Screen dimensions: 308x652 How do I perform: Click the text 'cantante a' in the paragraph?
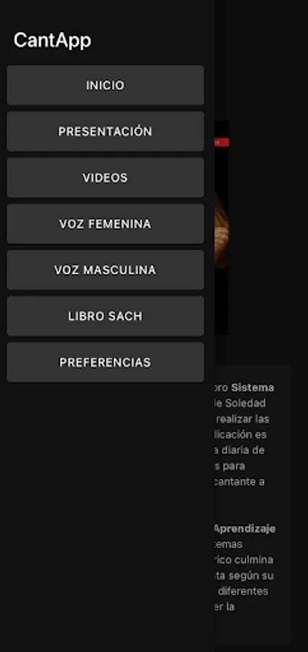[241, 482]
